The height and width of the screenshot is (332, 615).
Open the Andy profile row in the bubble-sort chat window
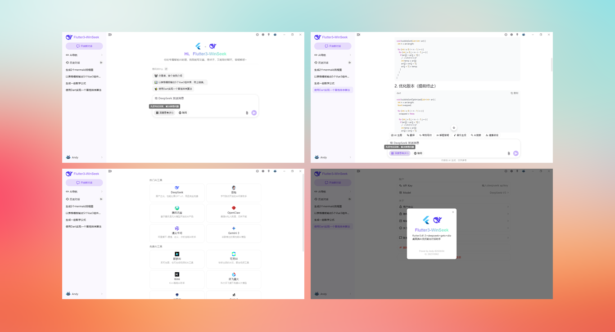coord(333,157)
